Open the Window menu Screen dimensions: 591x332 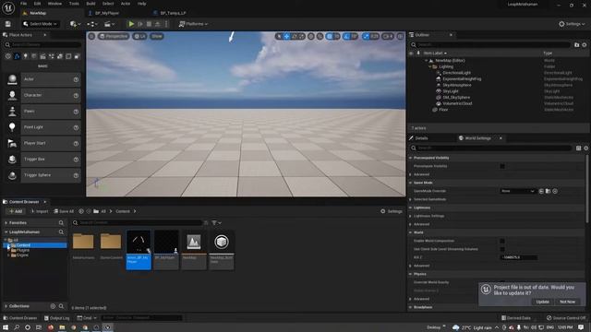pos(55,4)
